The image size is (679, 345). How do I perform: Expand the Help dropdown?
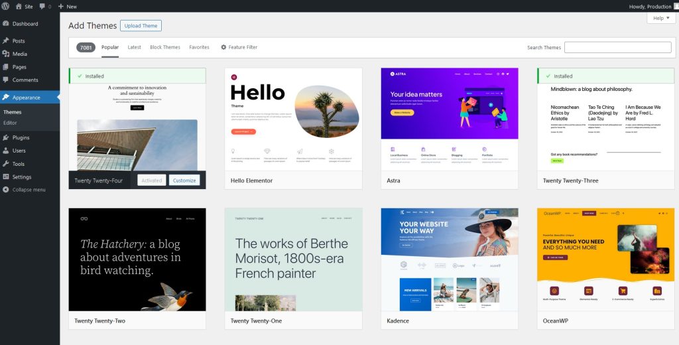coord(661,18)
